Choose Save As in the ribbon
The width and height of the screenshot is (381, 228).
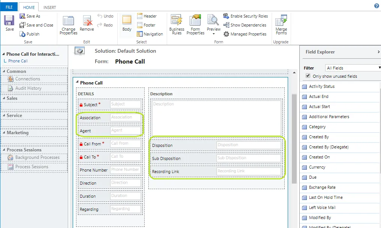click(30, 16)
